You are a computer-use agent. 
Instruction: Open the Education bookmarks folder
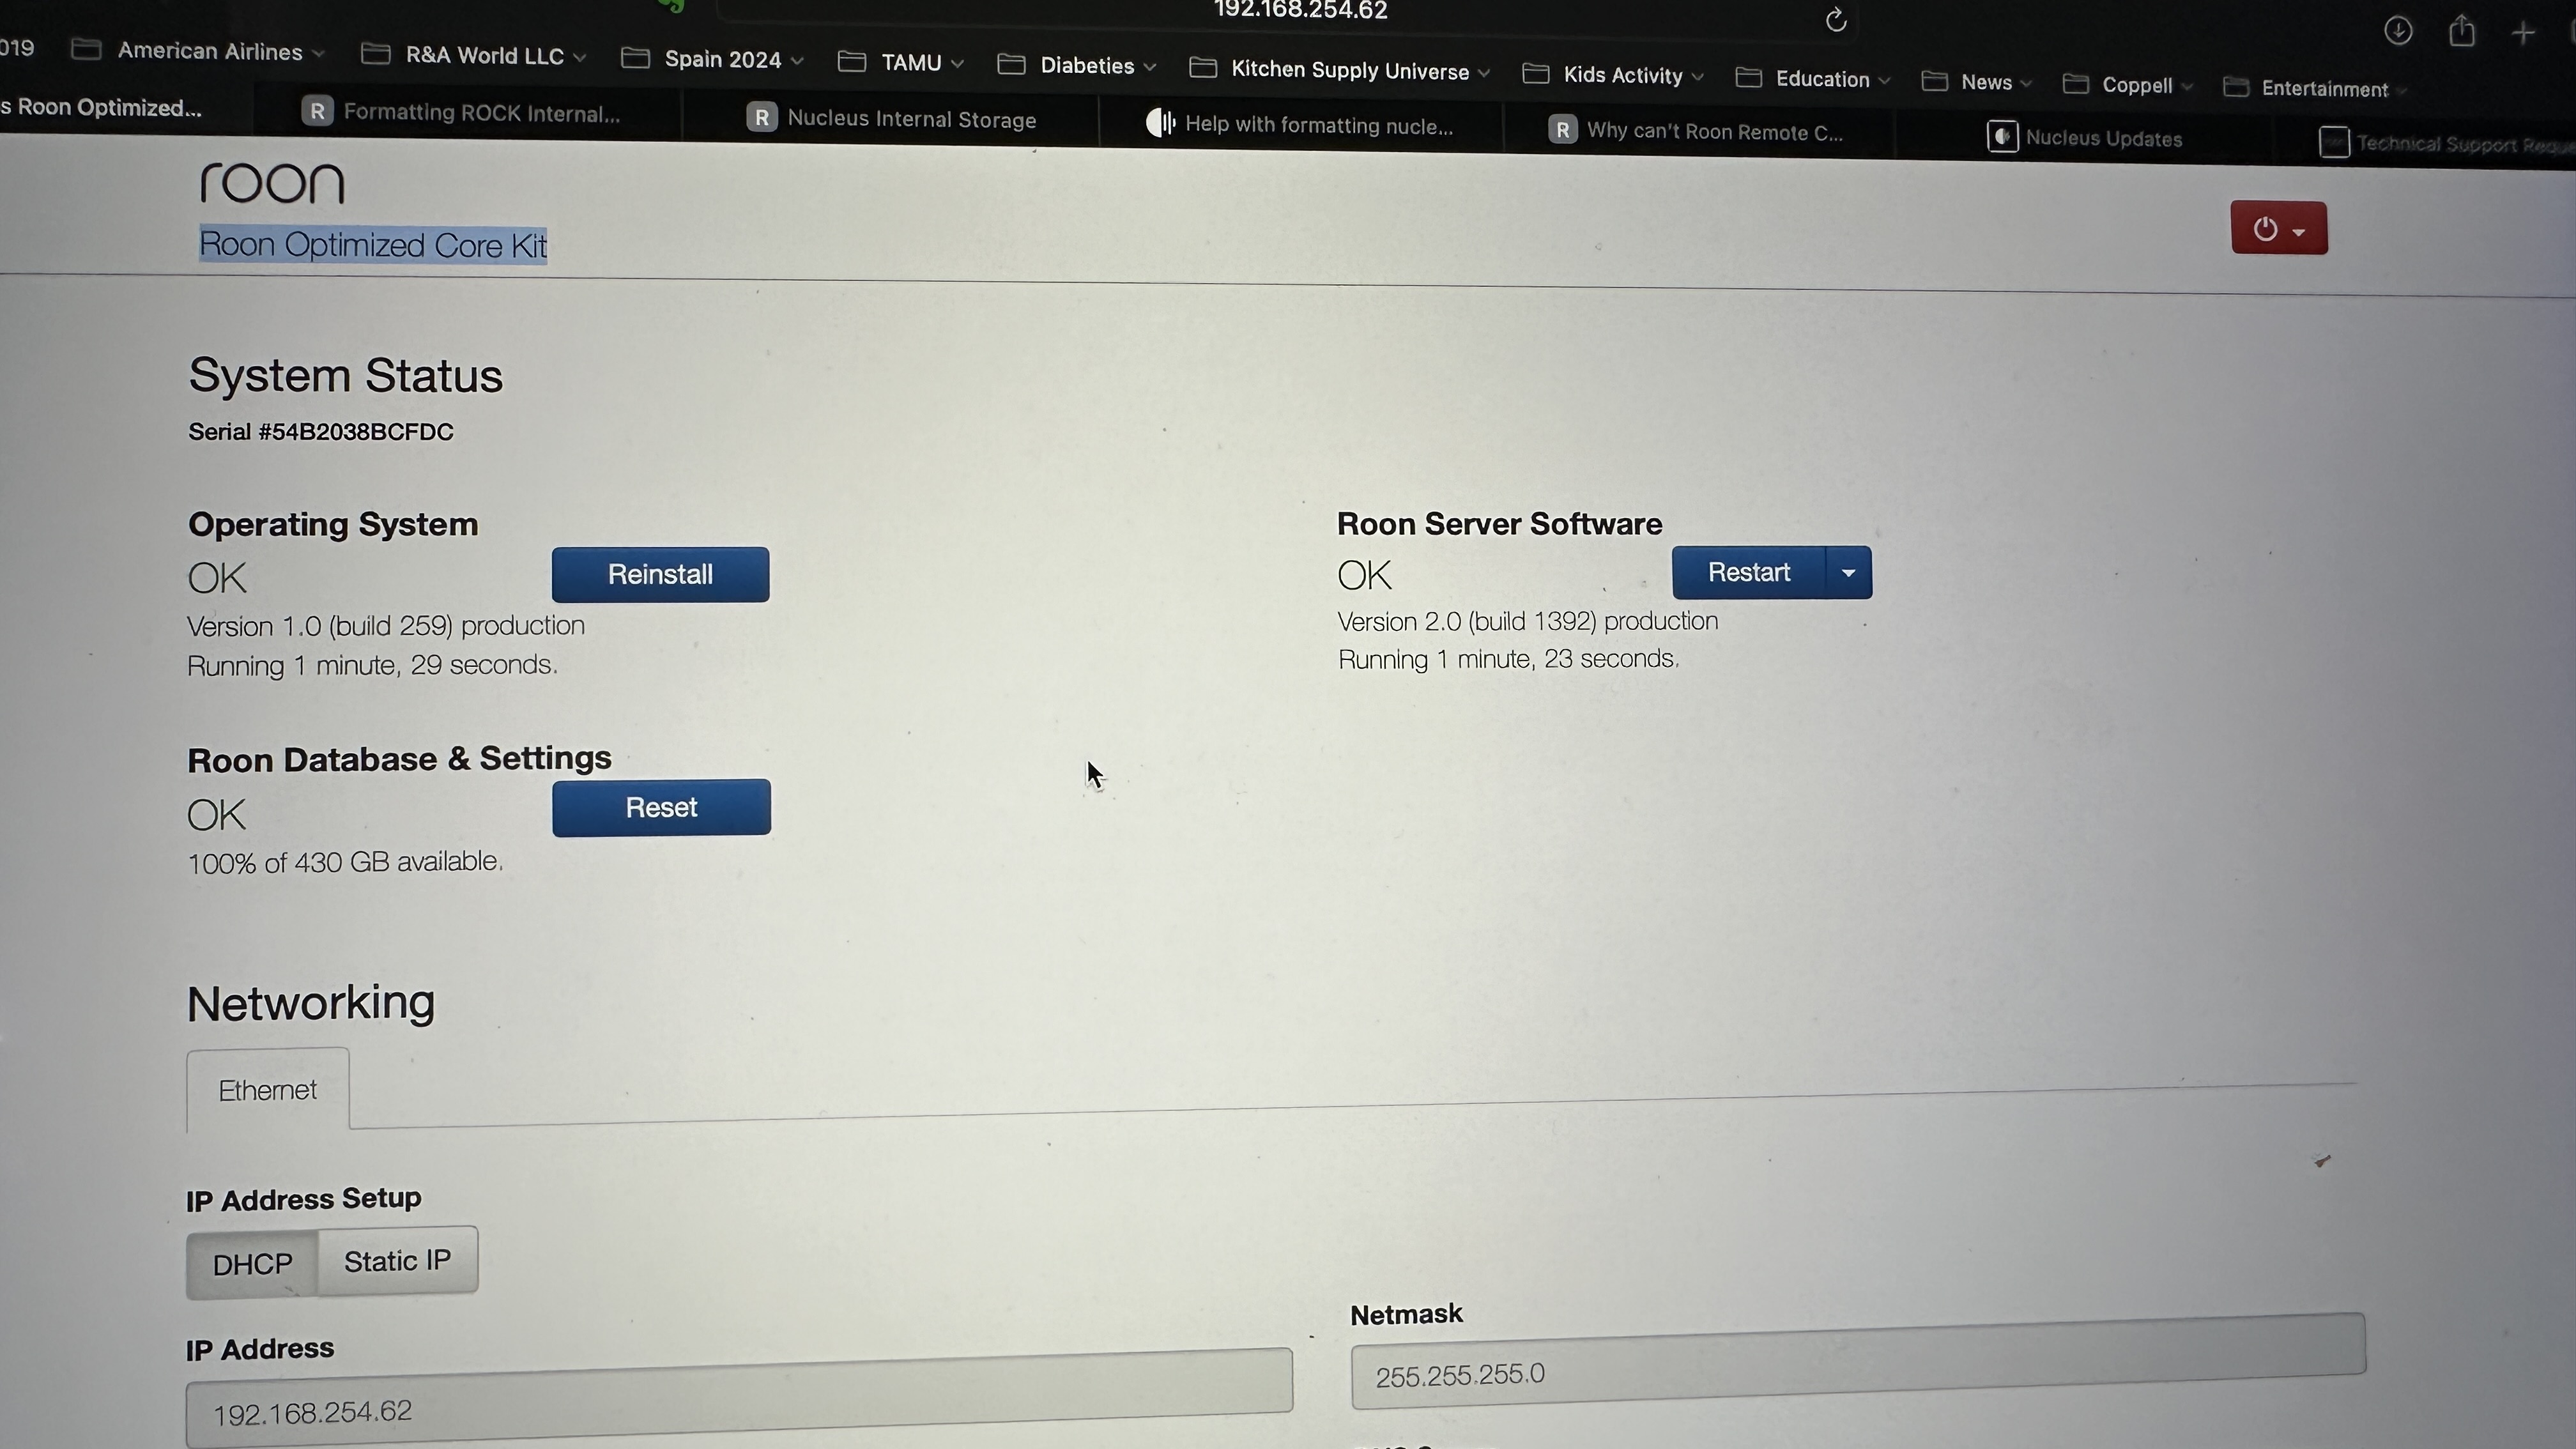point(1812,79)
